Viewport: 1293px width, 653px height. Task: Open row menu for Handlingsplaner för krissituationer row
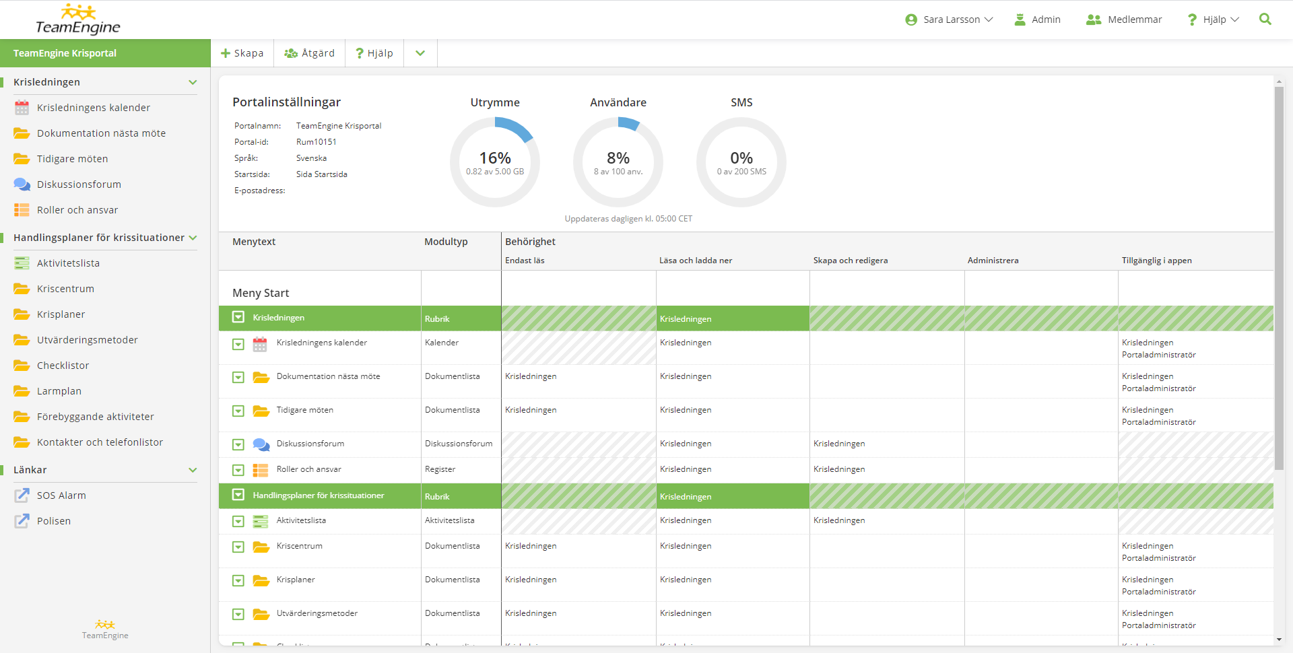pos(238,495)
